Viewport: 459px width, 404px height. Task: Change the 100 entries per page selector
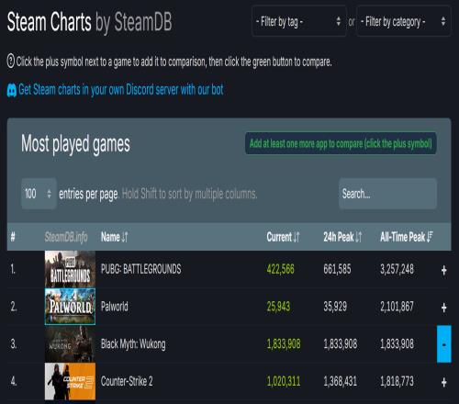click(x=39, y=194)
